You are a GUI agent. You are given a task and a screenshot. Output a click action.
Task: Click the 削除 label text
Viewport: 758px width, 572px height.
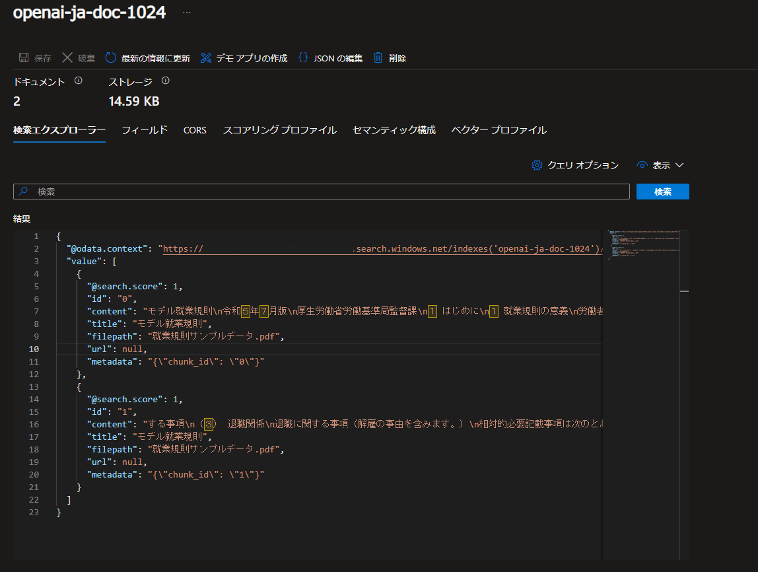pyautogui.click(x=397, y=58)
